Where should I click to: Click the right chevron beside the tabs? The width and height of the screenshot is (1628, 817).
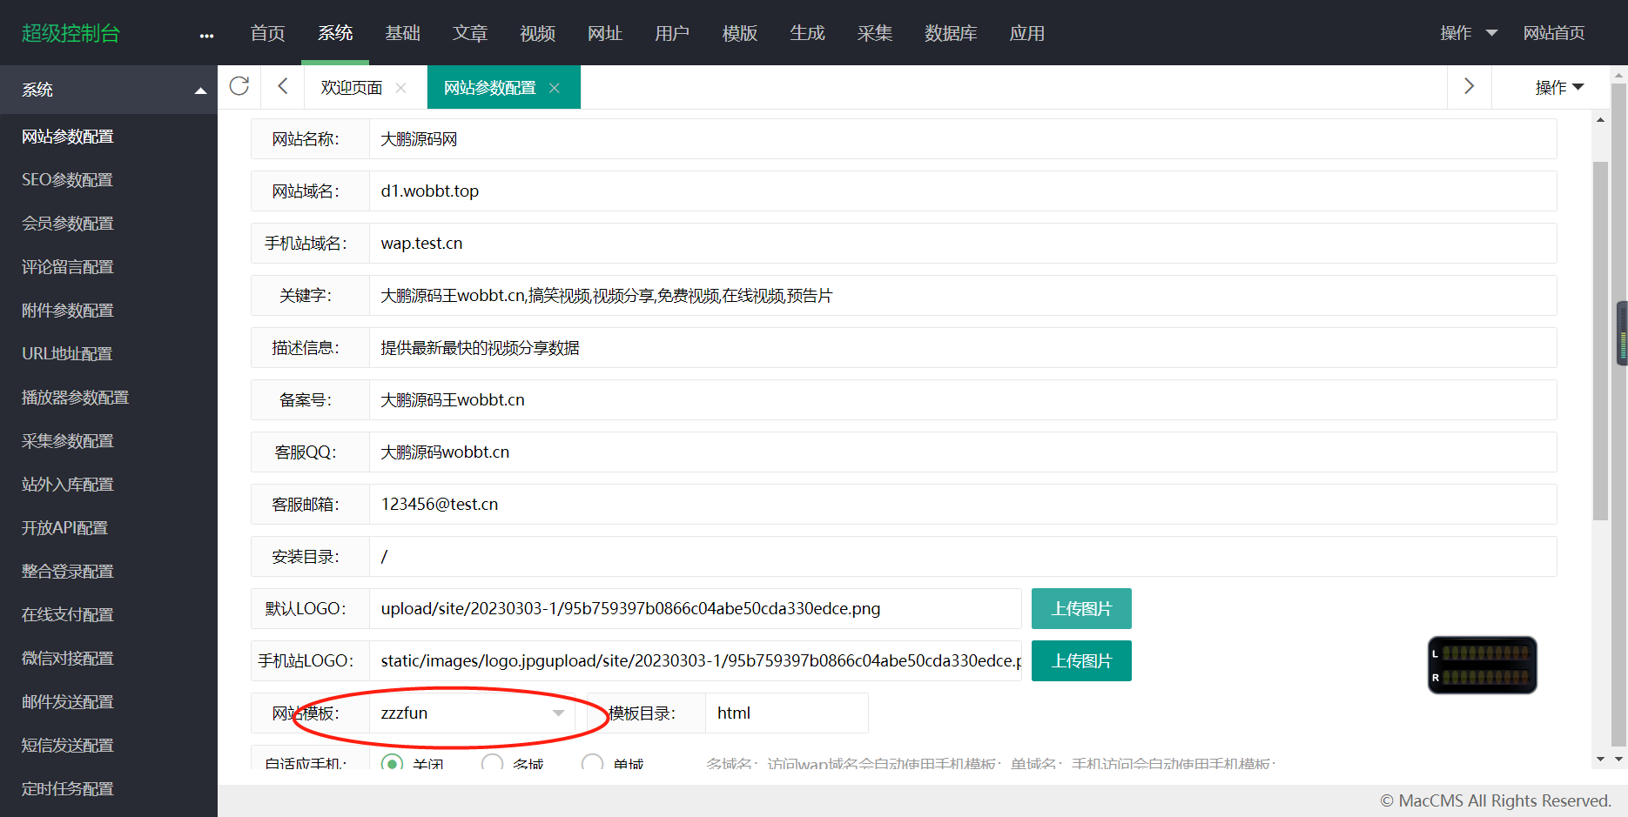[x=1469, y=87]
